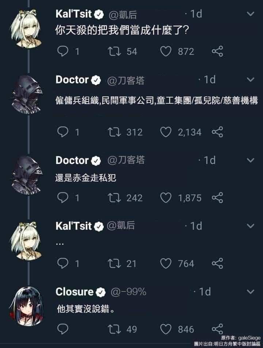Open Kal'Tsit's @凱后 handle in first tweet
Image resolution: width=263 pixels, height=348 pixels.
tap(123, 15)
